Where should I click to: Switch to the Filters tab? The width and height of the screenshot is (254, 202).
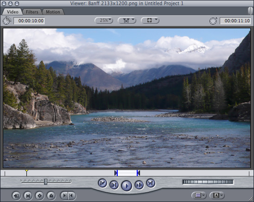pyautogui.click(x=32, y=12)
